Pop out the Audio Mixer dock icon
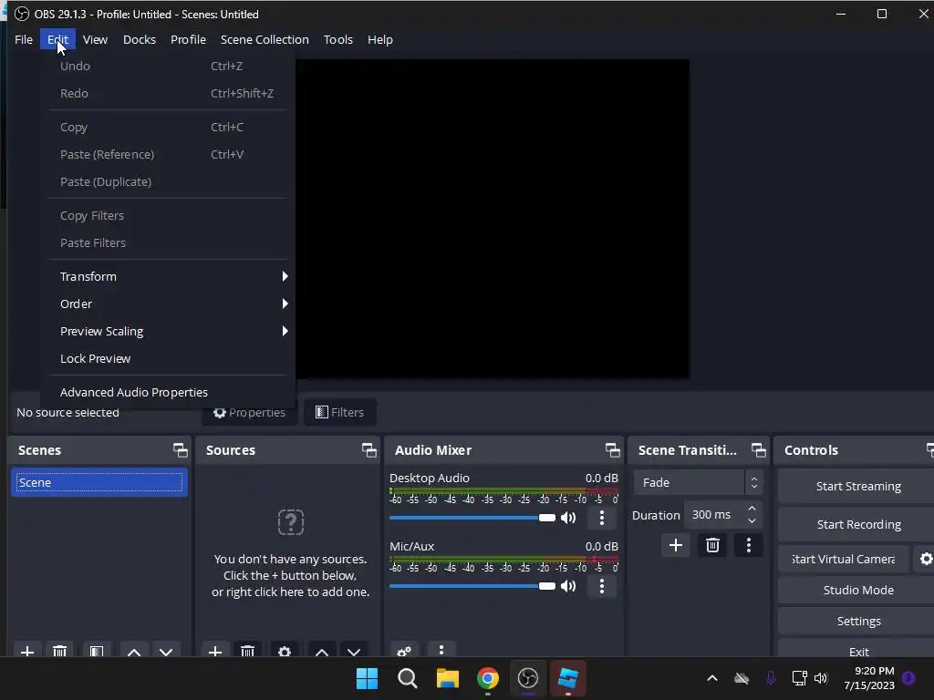The width and height of the screenshot is (934, 700). (612, 450)
